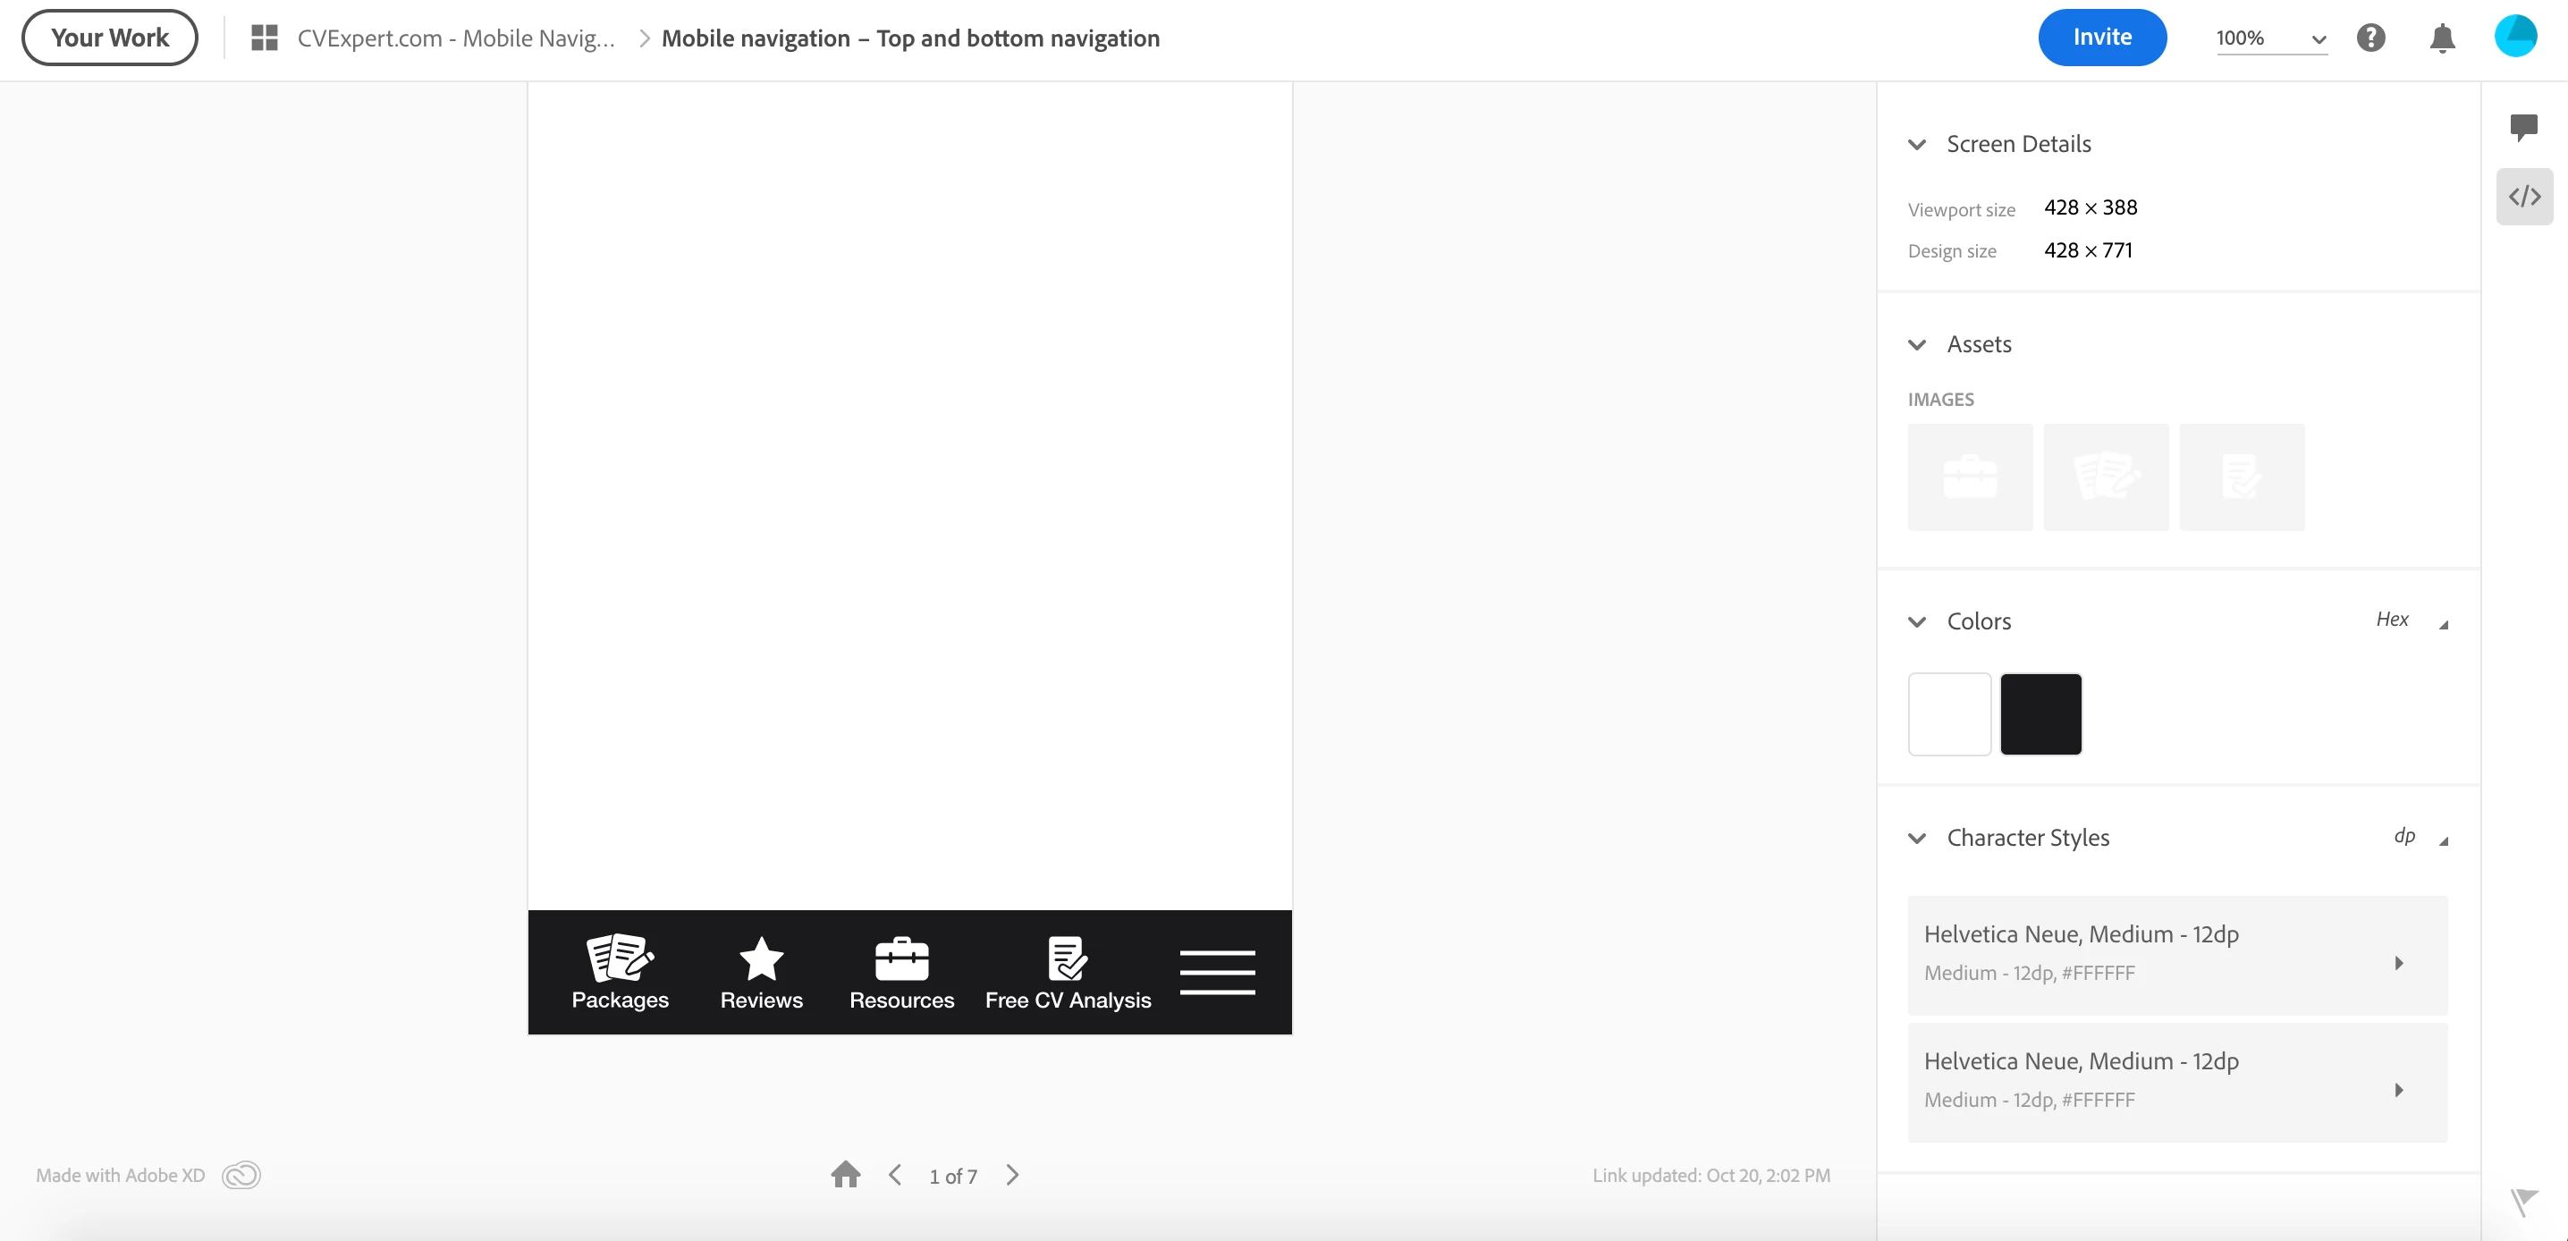This screenshot has width=2568, height=1241.
Task: Click the hamburger menu in the prototype
Action: tap(1217, 972)
